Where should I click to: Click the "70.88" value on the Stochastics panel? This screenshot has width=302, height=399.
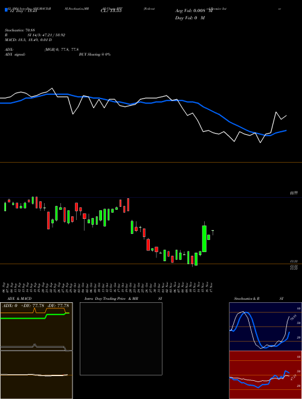293,317
